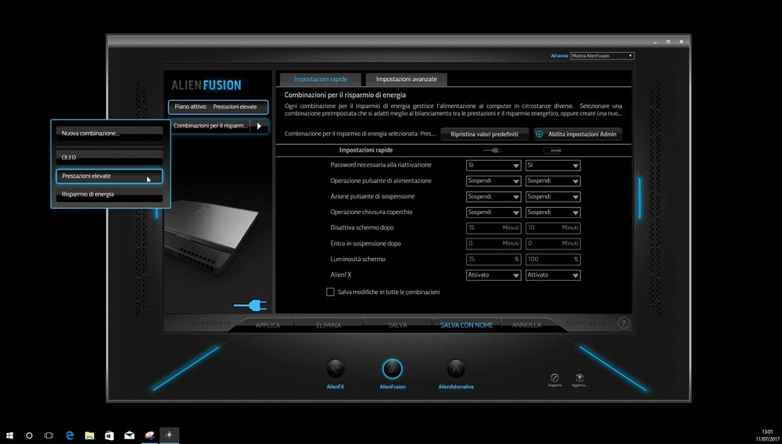Click the shield icon on Abilita impostazioni Admin

(539, 134)
